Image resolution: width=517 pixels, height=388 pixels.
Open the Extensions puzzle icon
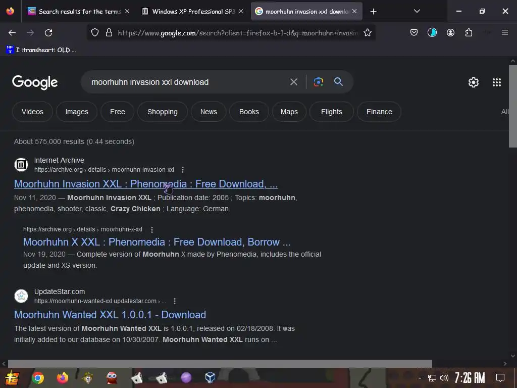469,33
